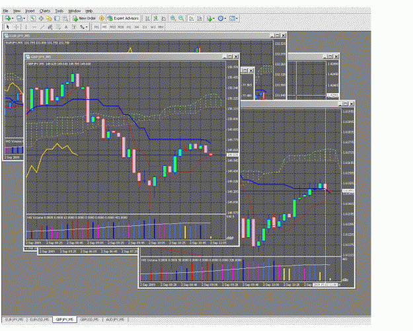
Task: Set timeframe to D1
Action: coord(145,27)
